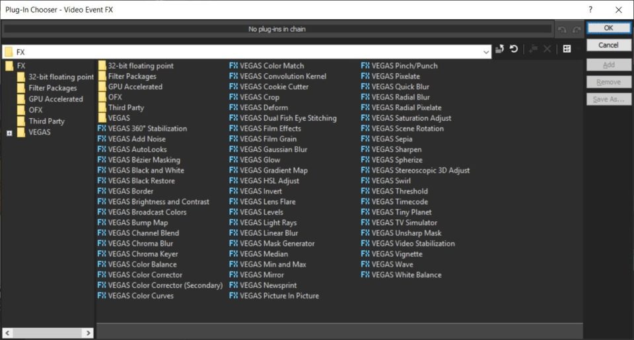Screen dimensions: 634x340
Task: Open Filter Packages folder in list
Action: tap(127, 77)
